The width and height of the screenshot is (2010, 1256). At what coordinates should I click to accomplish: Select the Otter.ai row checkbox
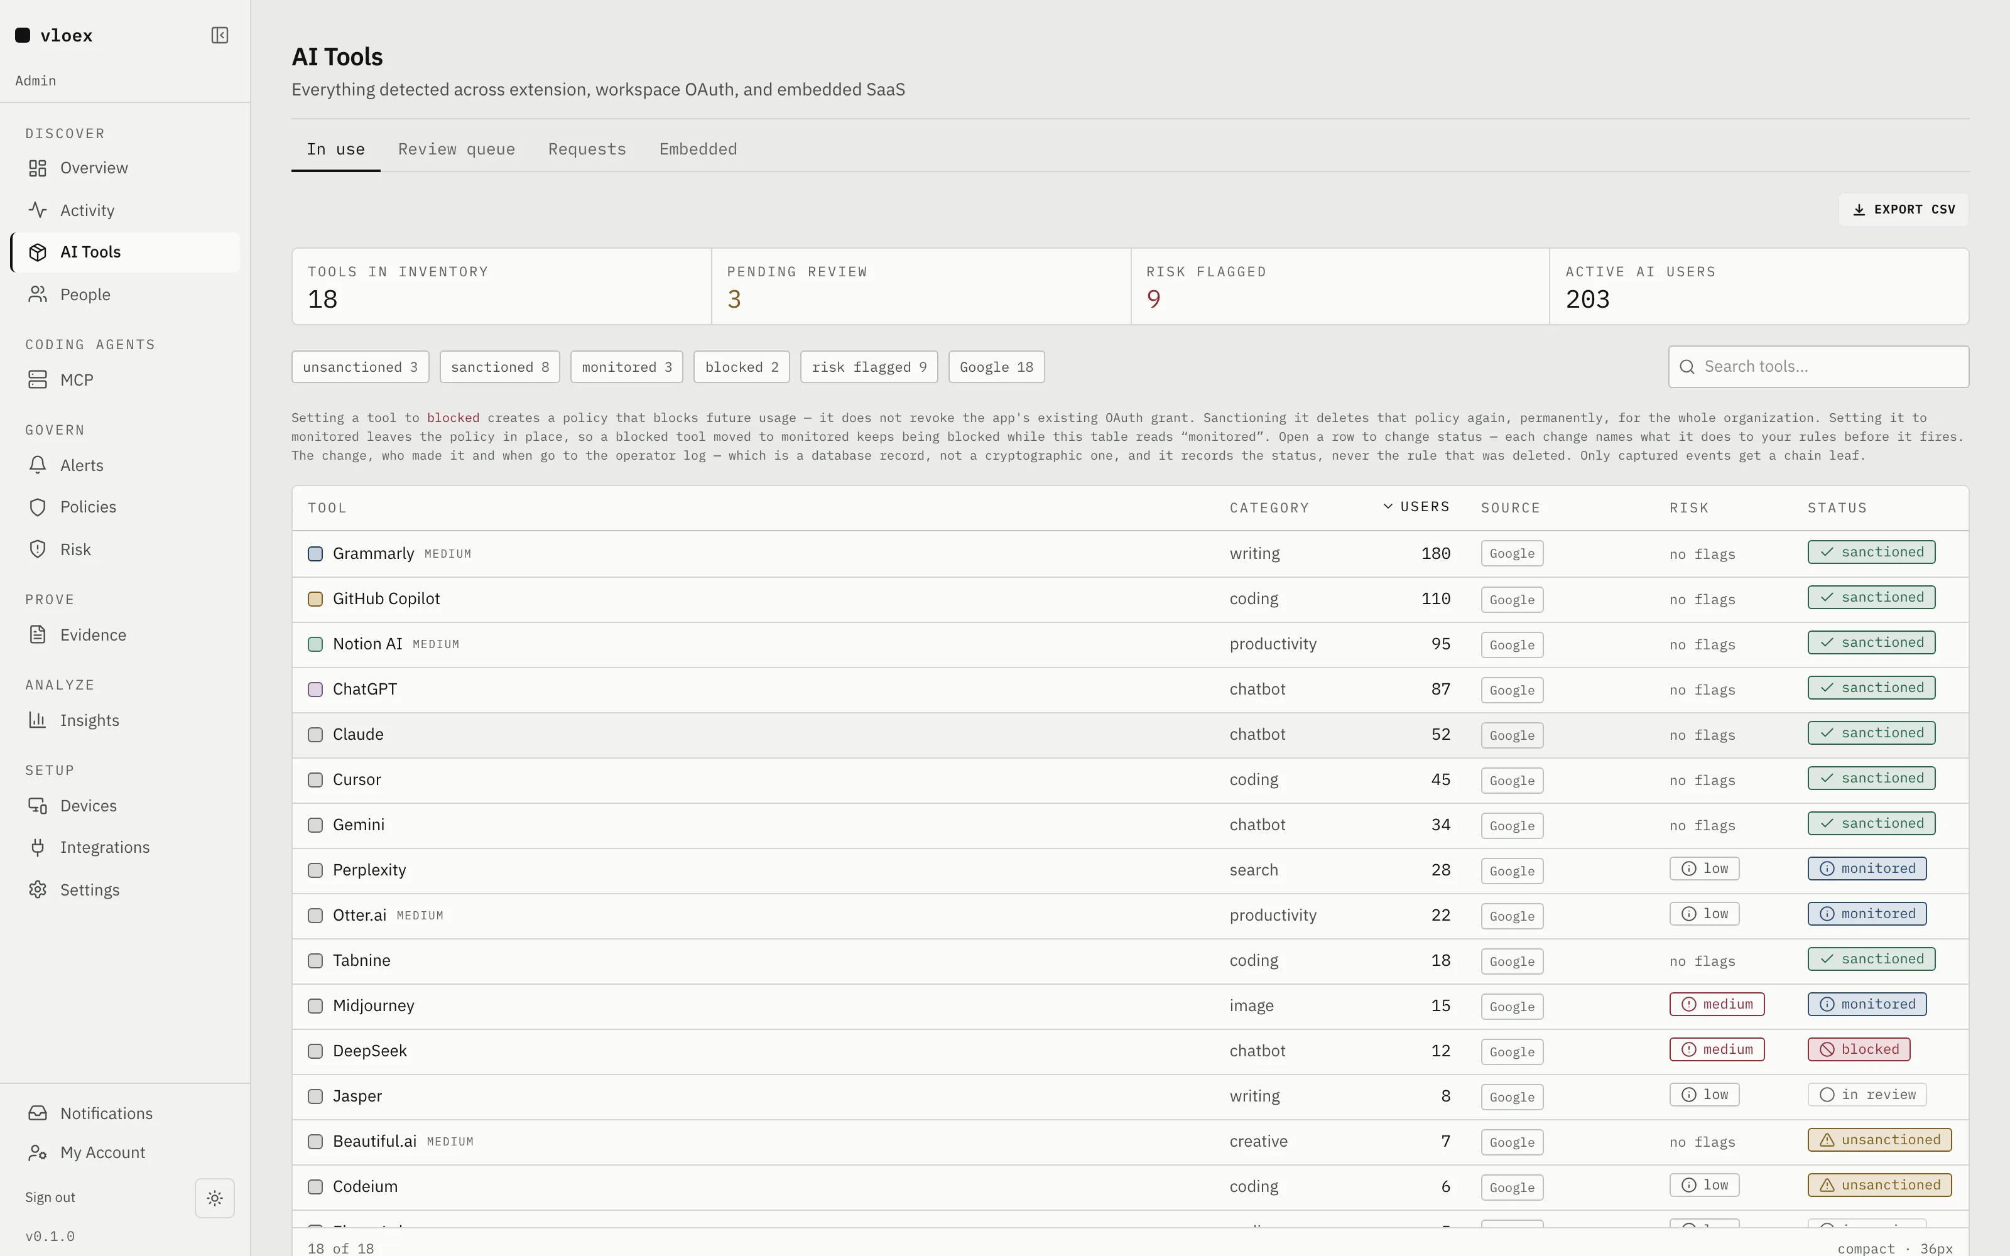(x=315, y=916)
